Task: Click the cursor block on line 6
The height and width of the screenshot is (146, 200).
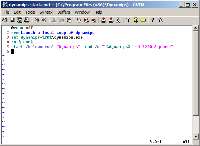Action: pos(12,52)
